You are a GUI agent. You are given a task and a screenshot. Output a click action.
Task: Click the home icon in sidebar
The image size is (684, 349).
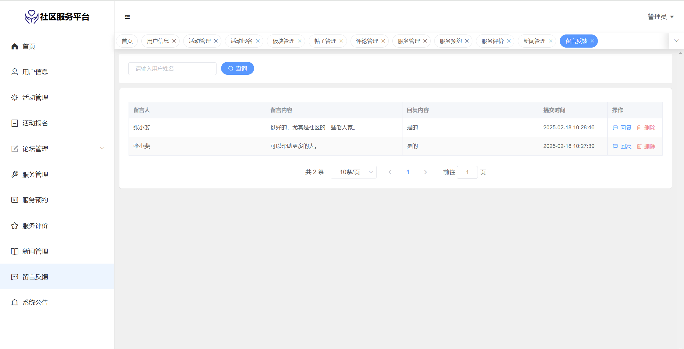(x=15, y=46)
